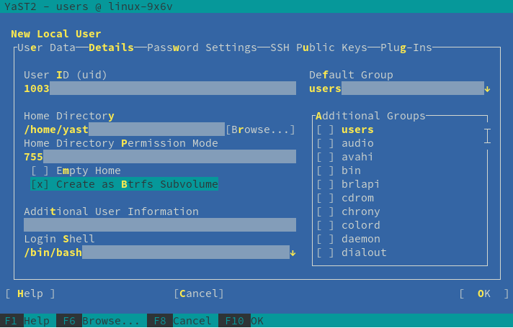Viewport: 513px width, 328px height.
Task: Open Help with the Help button
Action: click(30, 293)
